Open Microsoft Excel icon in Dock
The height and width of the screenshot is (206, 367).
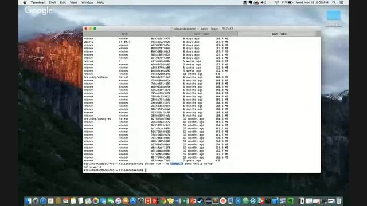point(186,201)
